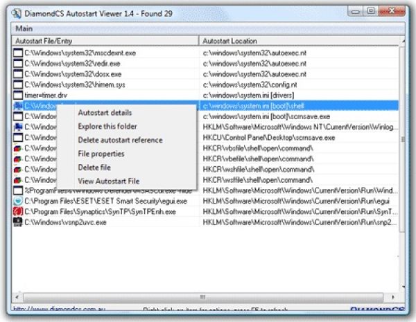Click horizontal scrollbar left arrow
This screenshot has height=322, width=416.
[17, 297]
